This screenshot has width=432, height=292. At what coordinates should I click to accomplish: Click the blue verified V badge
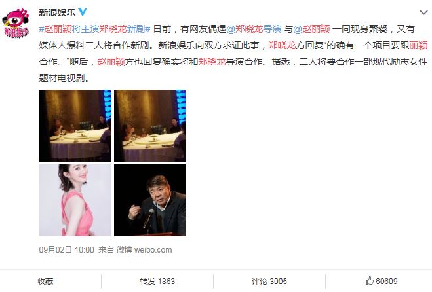83,12
